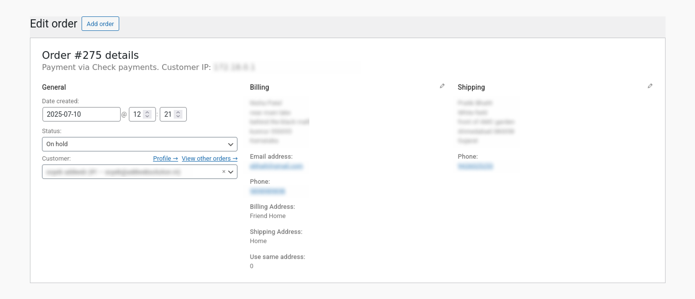Decrease the hour with the down arrow

pos(148,117)
